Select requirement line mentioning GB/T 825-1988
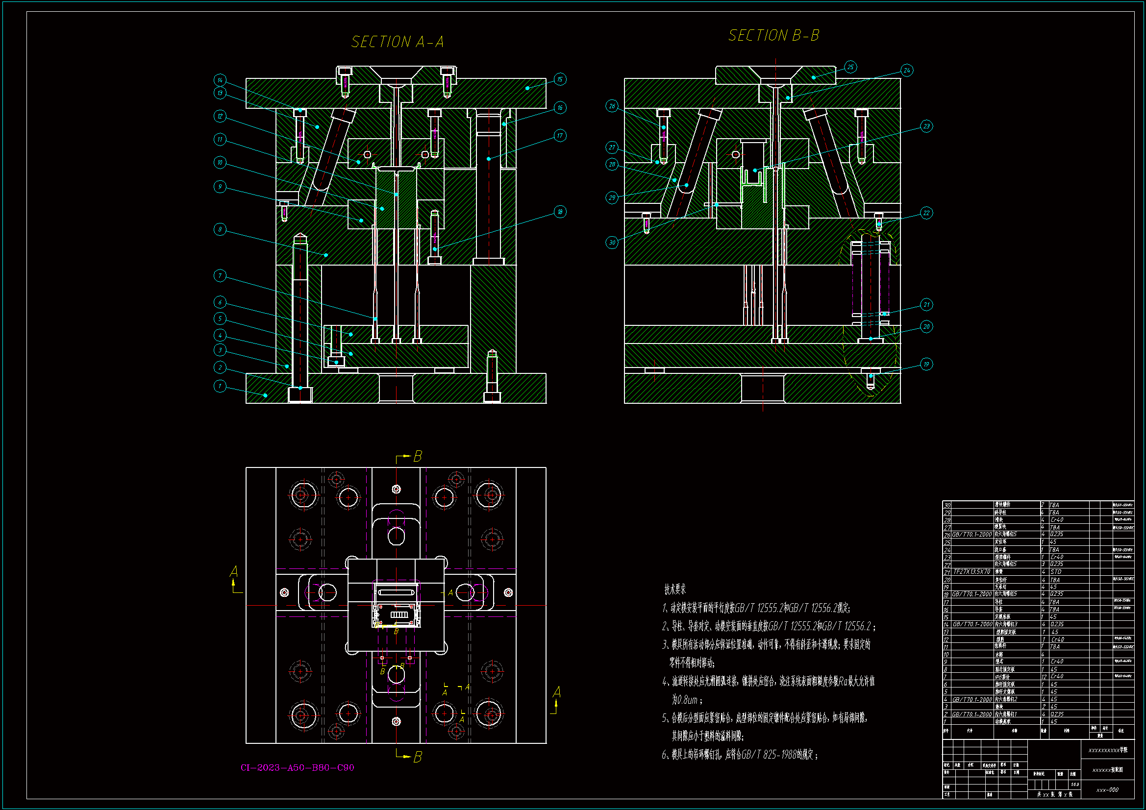The height and width of the screenshot is (810, 1146). [x=740, y=755]
